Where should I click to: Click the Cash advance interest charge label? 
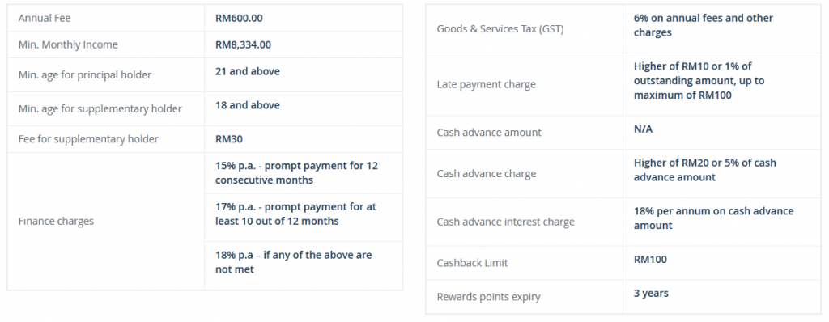click(505, 222)
